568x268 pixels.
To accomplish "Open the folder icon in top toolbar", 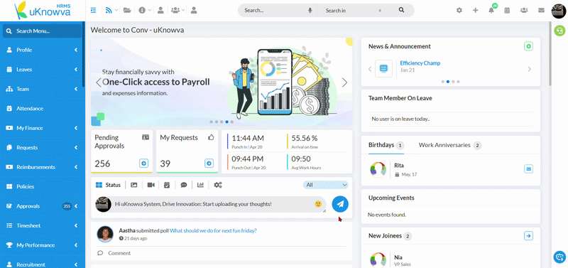I will (x=127, y=10).
